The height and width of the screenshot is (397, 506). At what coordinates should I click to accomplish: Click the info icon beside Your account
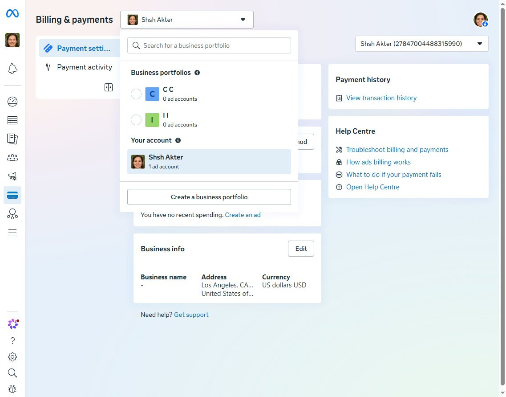(x=178, y=140)
